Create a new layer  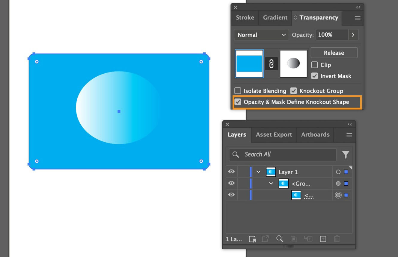tap(323, 239)
